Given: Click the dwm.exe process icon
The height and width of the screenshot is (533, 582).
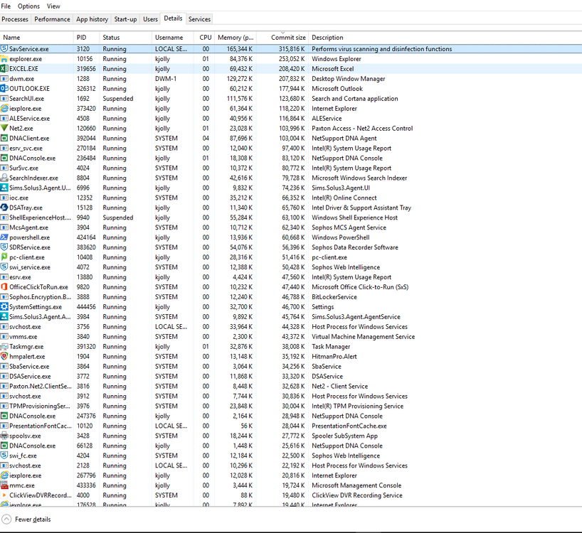Looking at the screenshot, I should pos(4,79).
